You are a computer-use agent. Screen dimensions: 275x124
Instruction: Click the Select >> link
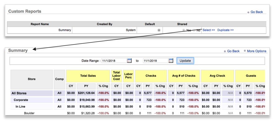click(209, 30)
